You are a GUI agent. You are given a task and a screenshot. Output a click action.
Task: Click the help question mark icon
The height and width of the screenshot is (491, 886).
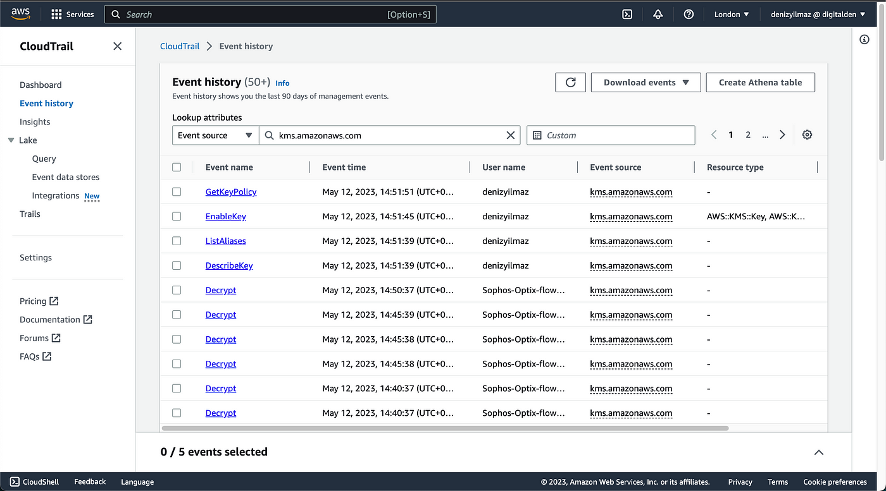[689, 14]
